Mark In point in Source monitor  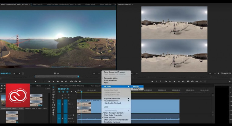(40, 81)
